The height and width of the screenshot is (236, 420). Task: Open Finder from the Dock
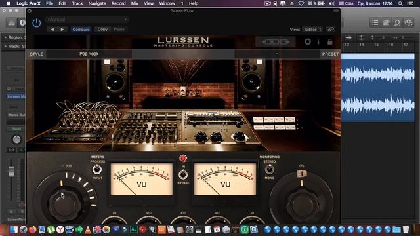(x=14, y=229)
